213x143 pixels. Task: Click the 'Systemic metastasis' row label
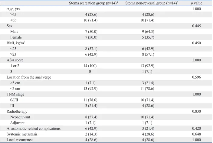click(x=22, y=134)
